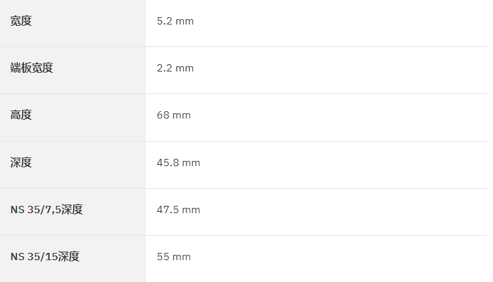Screen dimensions: 493x282
Task: Select the 47.5 mm value
Action: 178,210
